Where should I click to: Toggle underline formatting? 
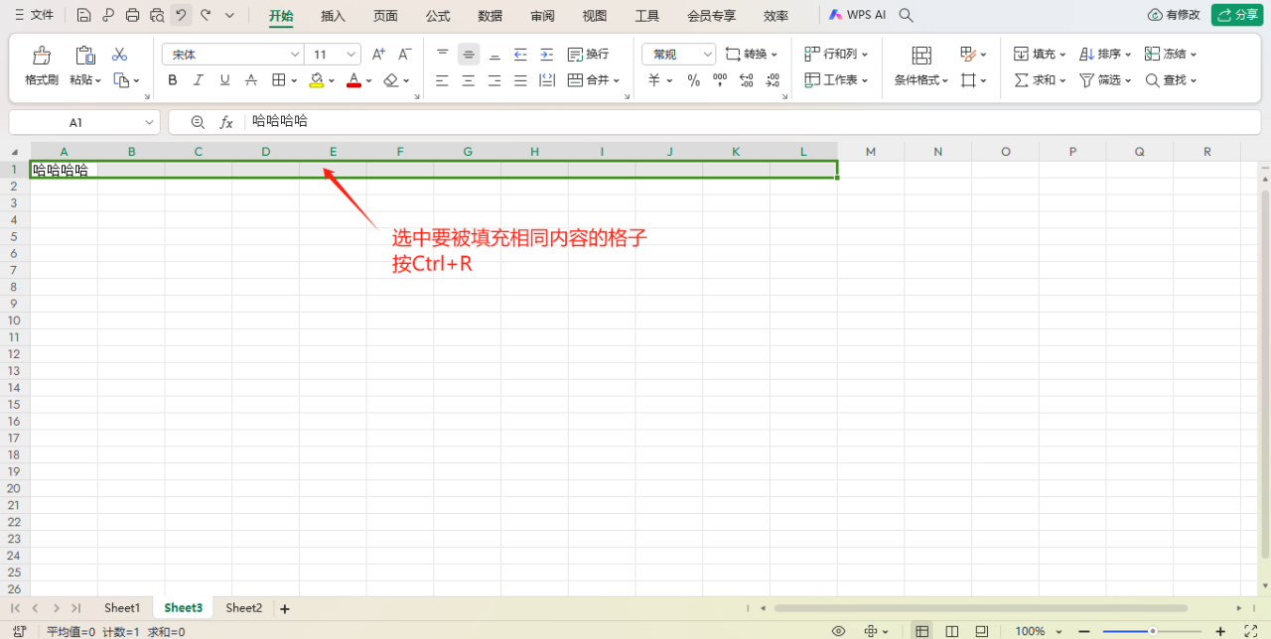click(x=224, y=80)
